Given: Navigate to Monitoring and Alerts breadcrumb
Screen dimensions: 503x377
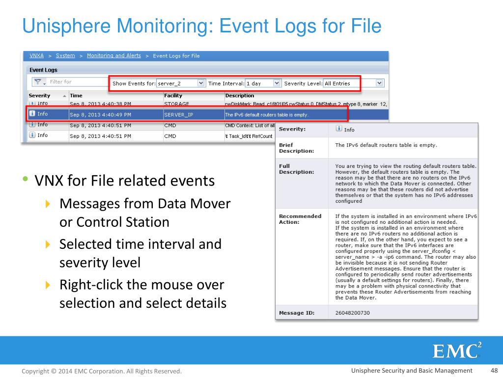Looking at the screenshot, I should [x=114, y=55].
